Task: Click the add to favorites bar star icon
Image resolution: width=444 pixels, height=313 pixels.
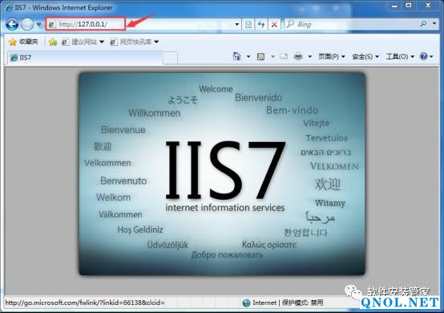Action: pos(53,43)
